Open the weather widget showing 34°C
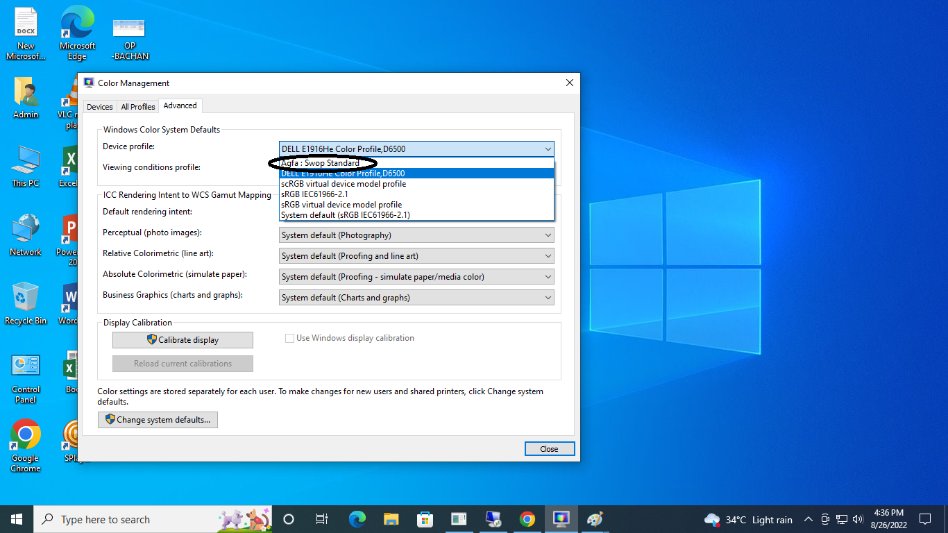This screenshot has width=948, height=533. (748, 520)
